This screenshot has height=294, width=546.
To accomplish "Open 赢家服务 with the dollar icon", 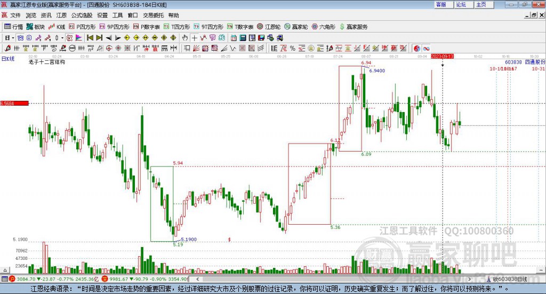I will 354,27.
